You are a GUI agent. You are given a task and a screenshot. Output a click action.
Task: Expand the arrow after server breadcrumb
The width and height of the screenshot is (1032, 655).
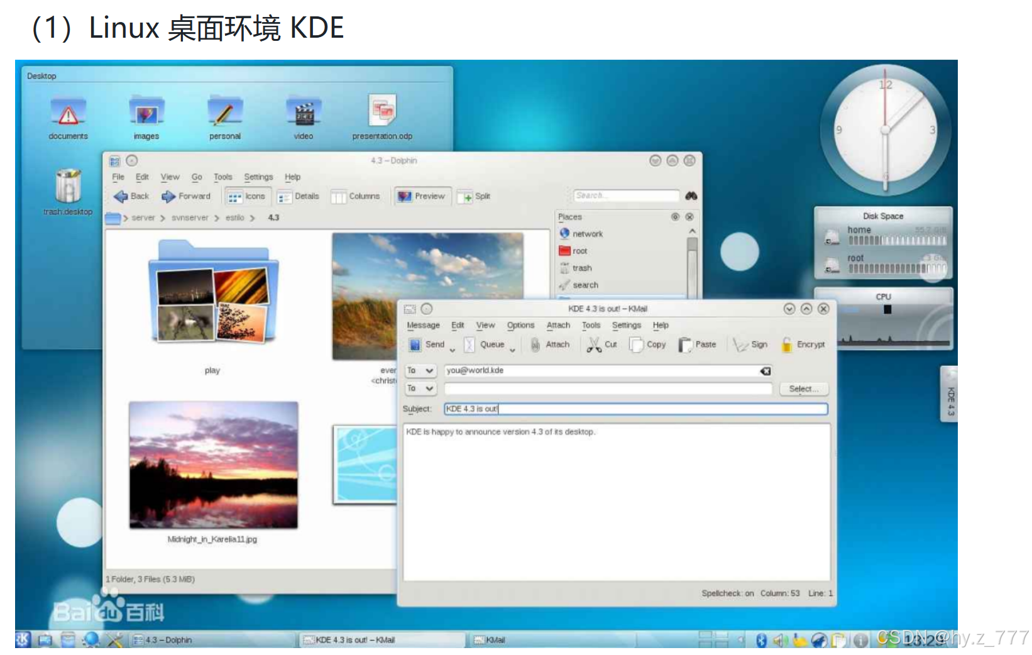tap(163, 218)
